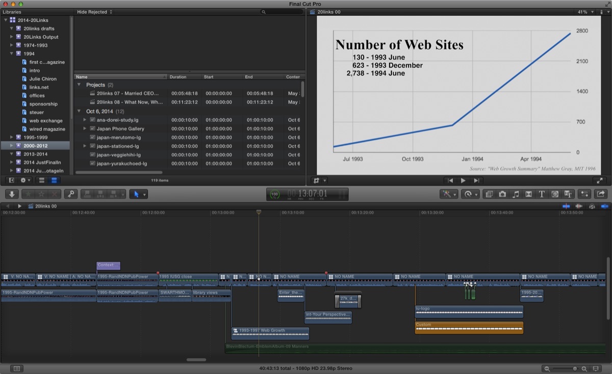The width and height of the screenshot is (612, 374).
Task: Toggle clip soloing S button
Action: (x=592, y=206)
